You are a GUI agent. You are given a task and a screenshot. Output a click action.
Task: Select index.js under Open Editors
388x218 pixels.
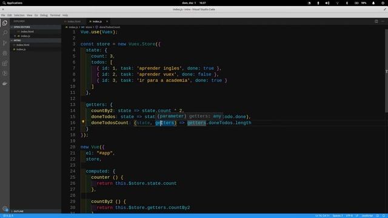(x=25, y=36)
